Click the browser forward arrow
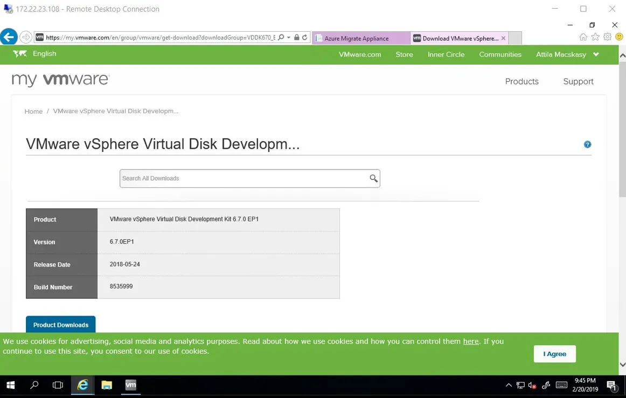 25,37
